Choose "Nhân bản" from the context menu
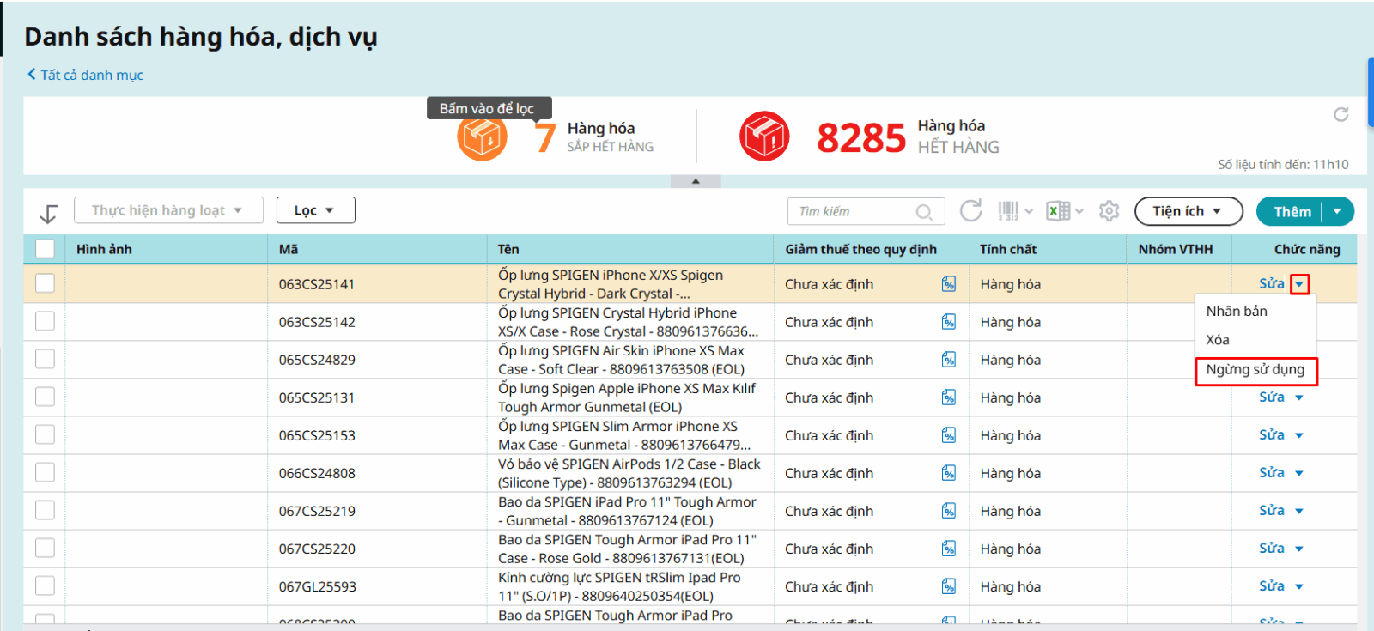The height and width of the screenshot is (631, 1374). [x=1237, y=311]
